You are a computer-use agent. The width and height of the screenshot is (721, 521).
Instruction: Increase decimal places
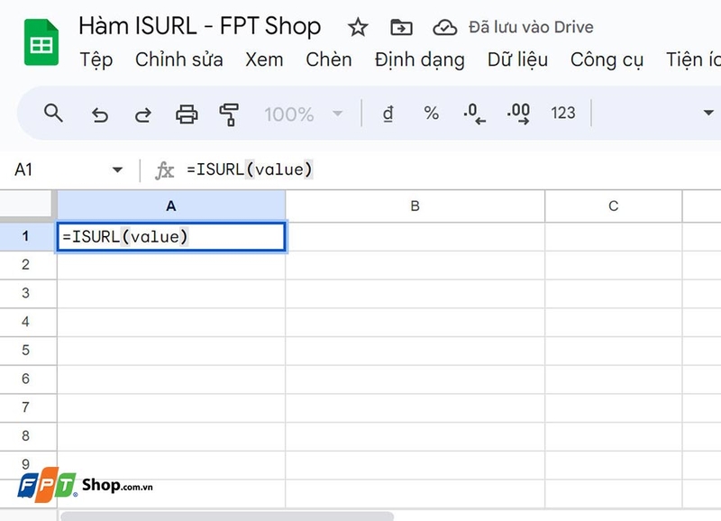click(518, 114)
